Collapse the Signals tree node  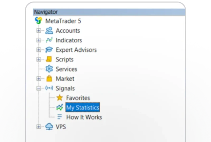click(x=39, y=88)
